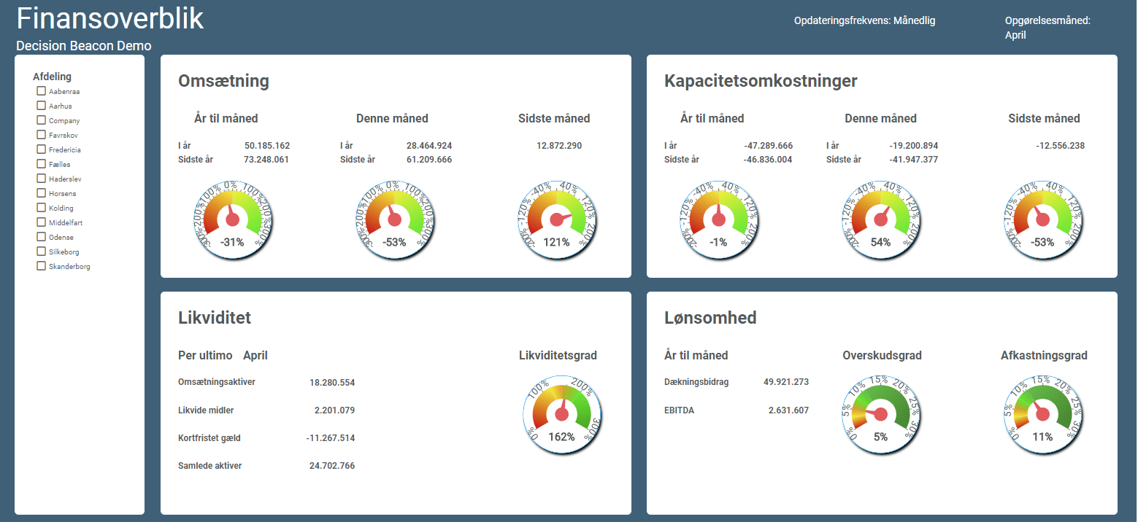
Task: Click the Afdeling filter heading
Action: (x=53, y=77)
